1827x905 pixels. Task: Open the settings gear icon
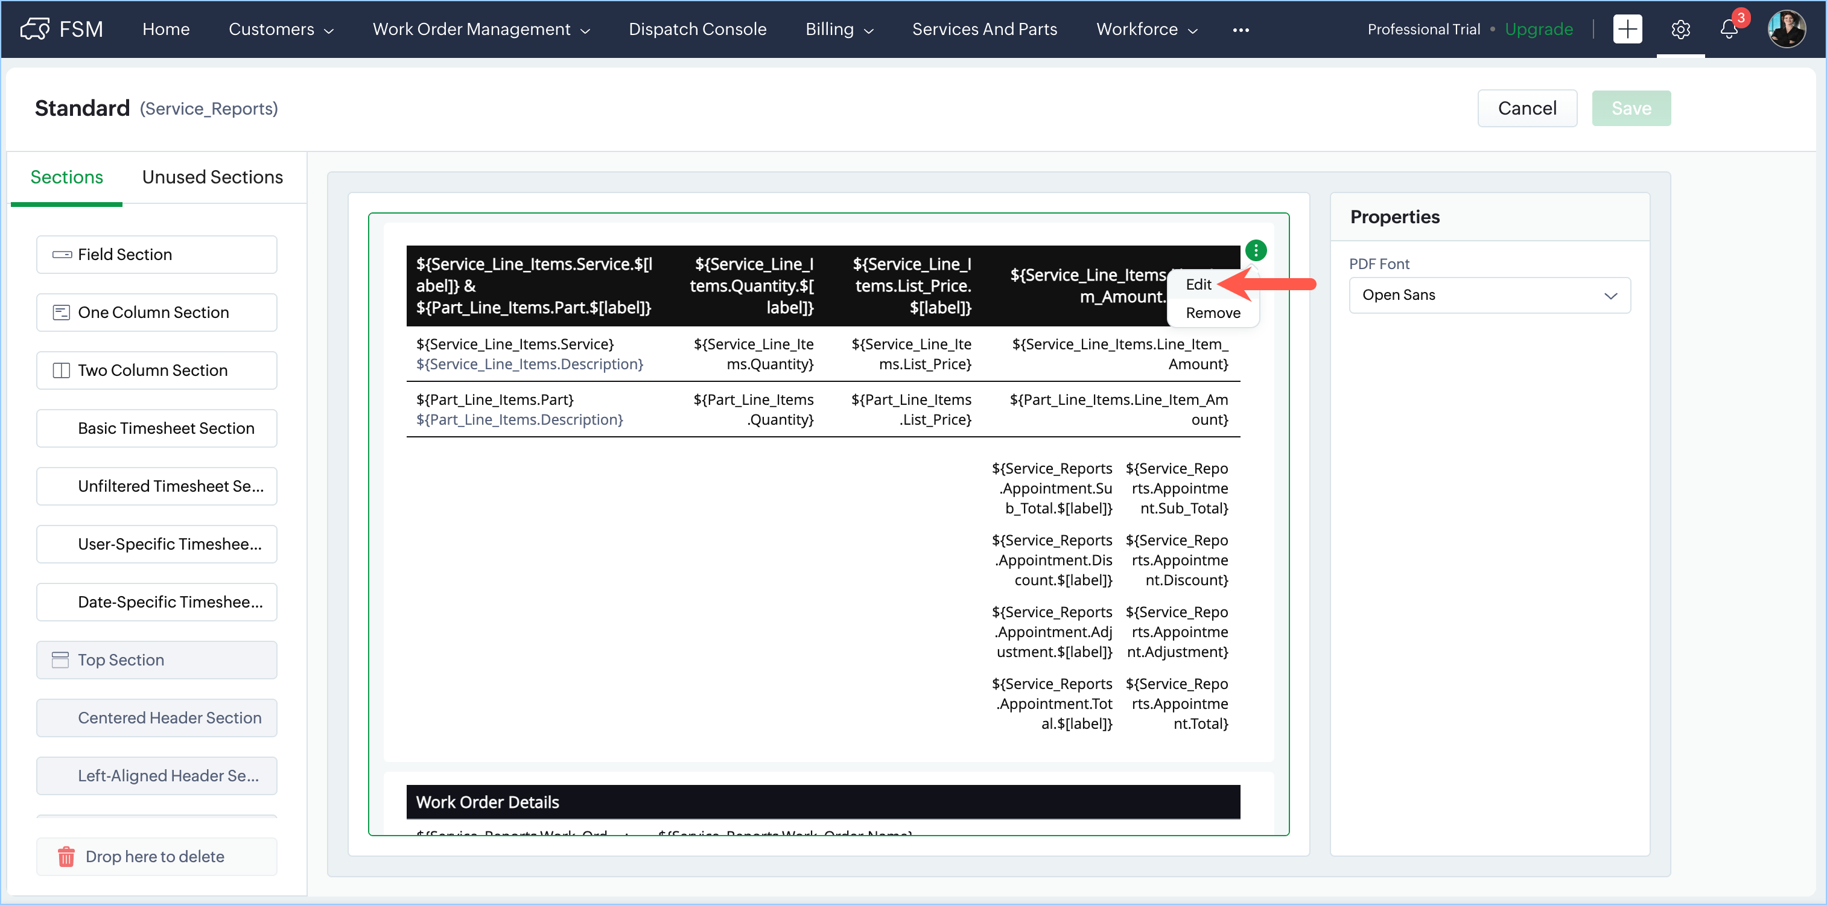click(1680, 29)
